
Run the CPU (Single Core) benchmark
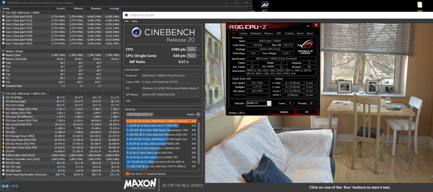(191, 56)
